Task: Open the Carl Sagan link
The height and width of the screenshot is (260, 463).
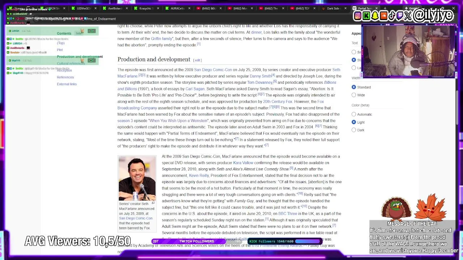Action: (195, 89)
